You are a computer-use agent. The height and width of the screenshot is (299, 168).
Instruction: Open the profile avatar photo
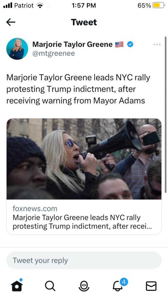[x=17, y=49]
